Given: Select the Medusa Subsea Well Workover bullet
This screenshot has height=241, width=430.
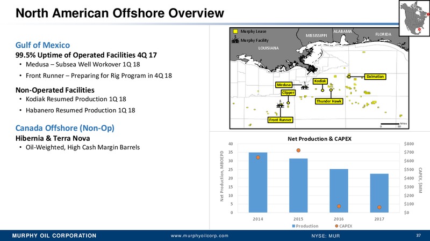Looking at the screenshot, I should [83, 64].
